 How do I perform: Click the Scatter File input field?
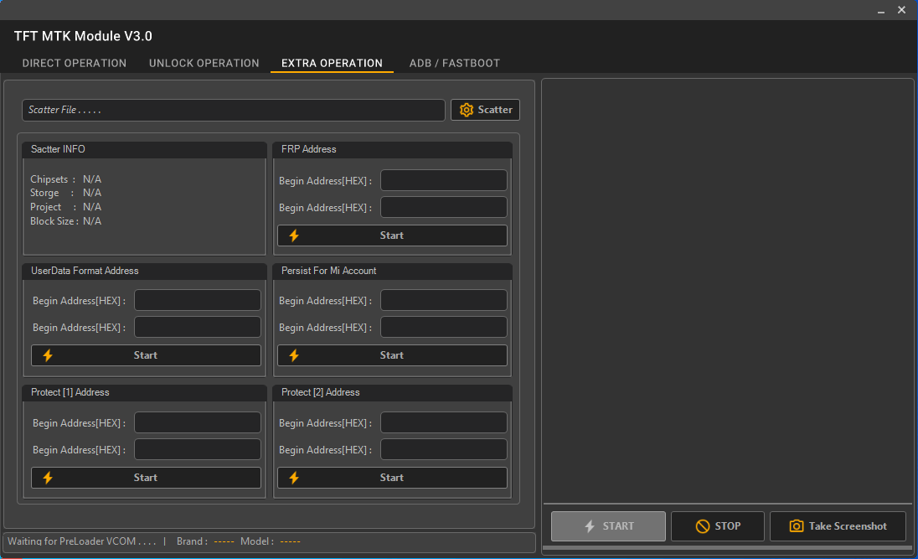click(234, 109)
